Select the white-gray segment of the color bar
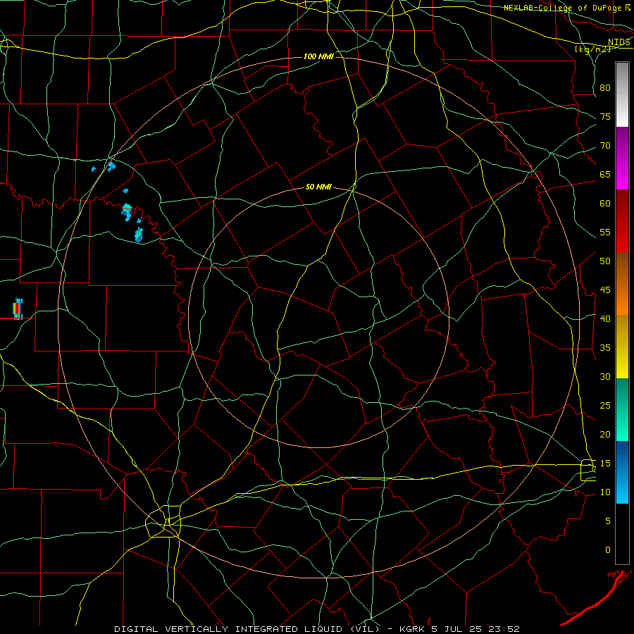 tap(622, 94)
